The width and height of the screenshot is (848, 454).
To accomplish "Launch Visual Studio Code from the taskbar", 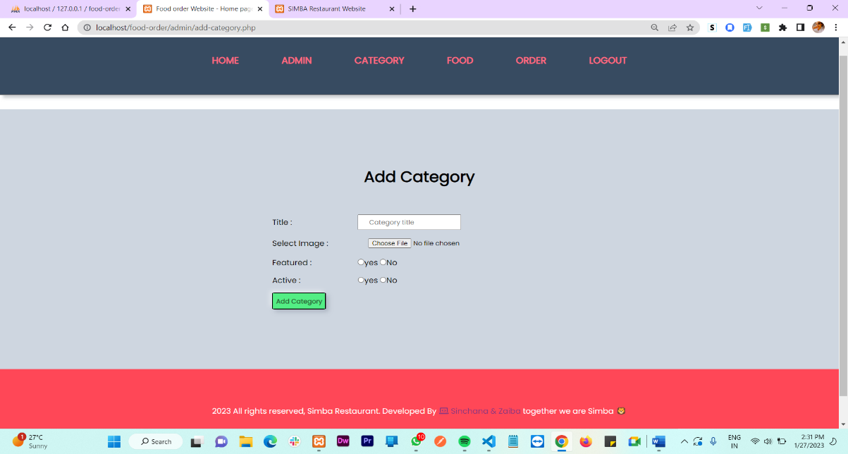I will pyautogui.click(x=488, y=441).
